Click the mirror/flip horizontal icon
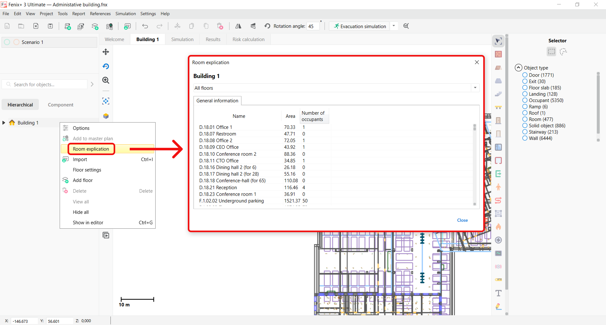Viewport: 606px width, 325px height. 238,26
